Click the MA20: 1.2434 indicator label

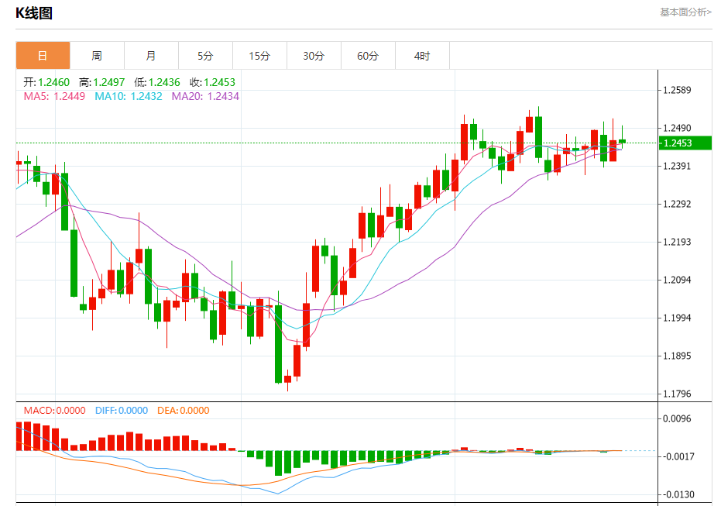205,96
